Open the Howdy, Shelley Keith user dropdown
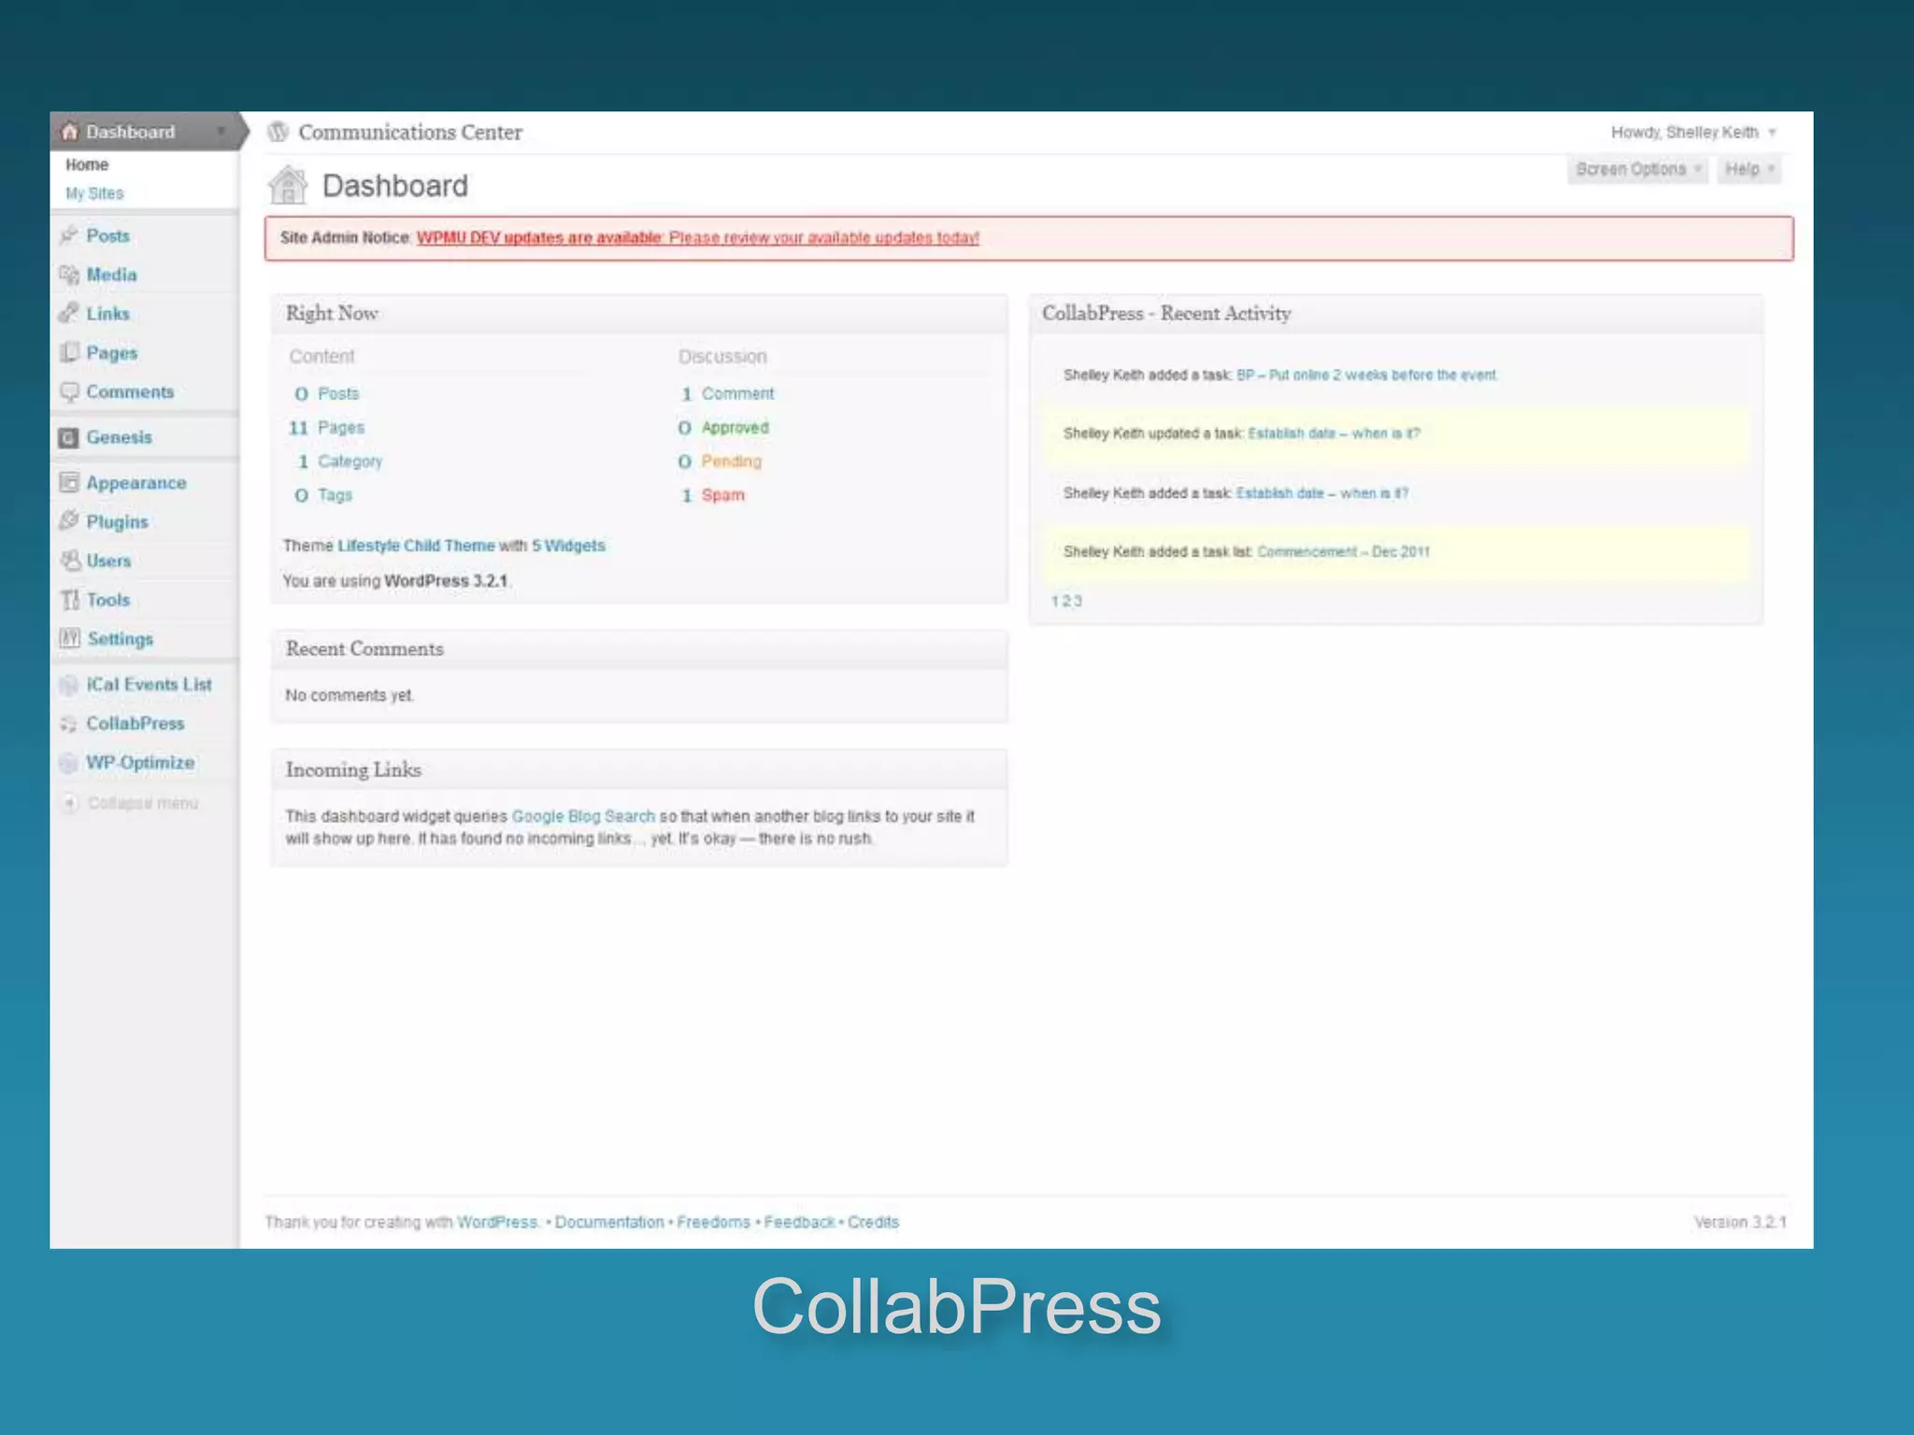Image resolution: width=1914 pixels, height=1435 pixels. pyautogui.click(x=1693, y=132)
